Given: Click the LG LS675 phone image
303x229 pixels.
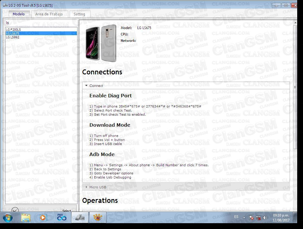Looking at the screenshot, I should click(101, 43).
